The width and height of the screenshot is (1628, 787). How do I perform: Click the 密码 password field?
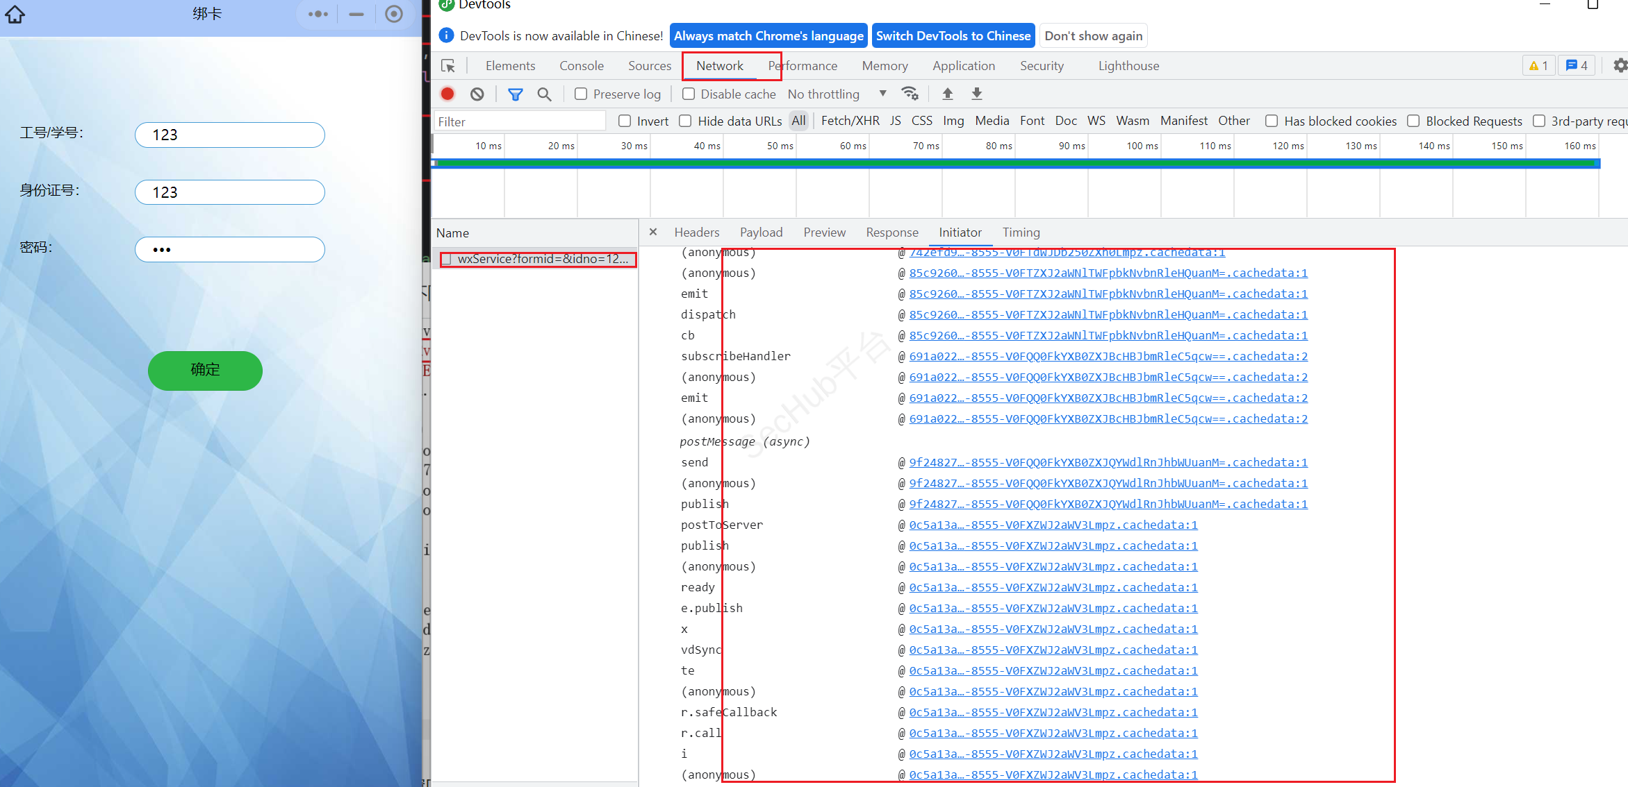click(230, 249)
